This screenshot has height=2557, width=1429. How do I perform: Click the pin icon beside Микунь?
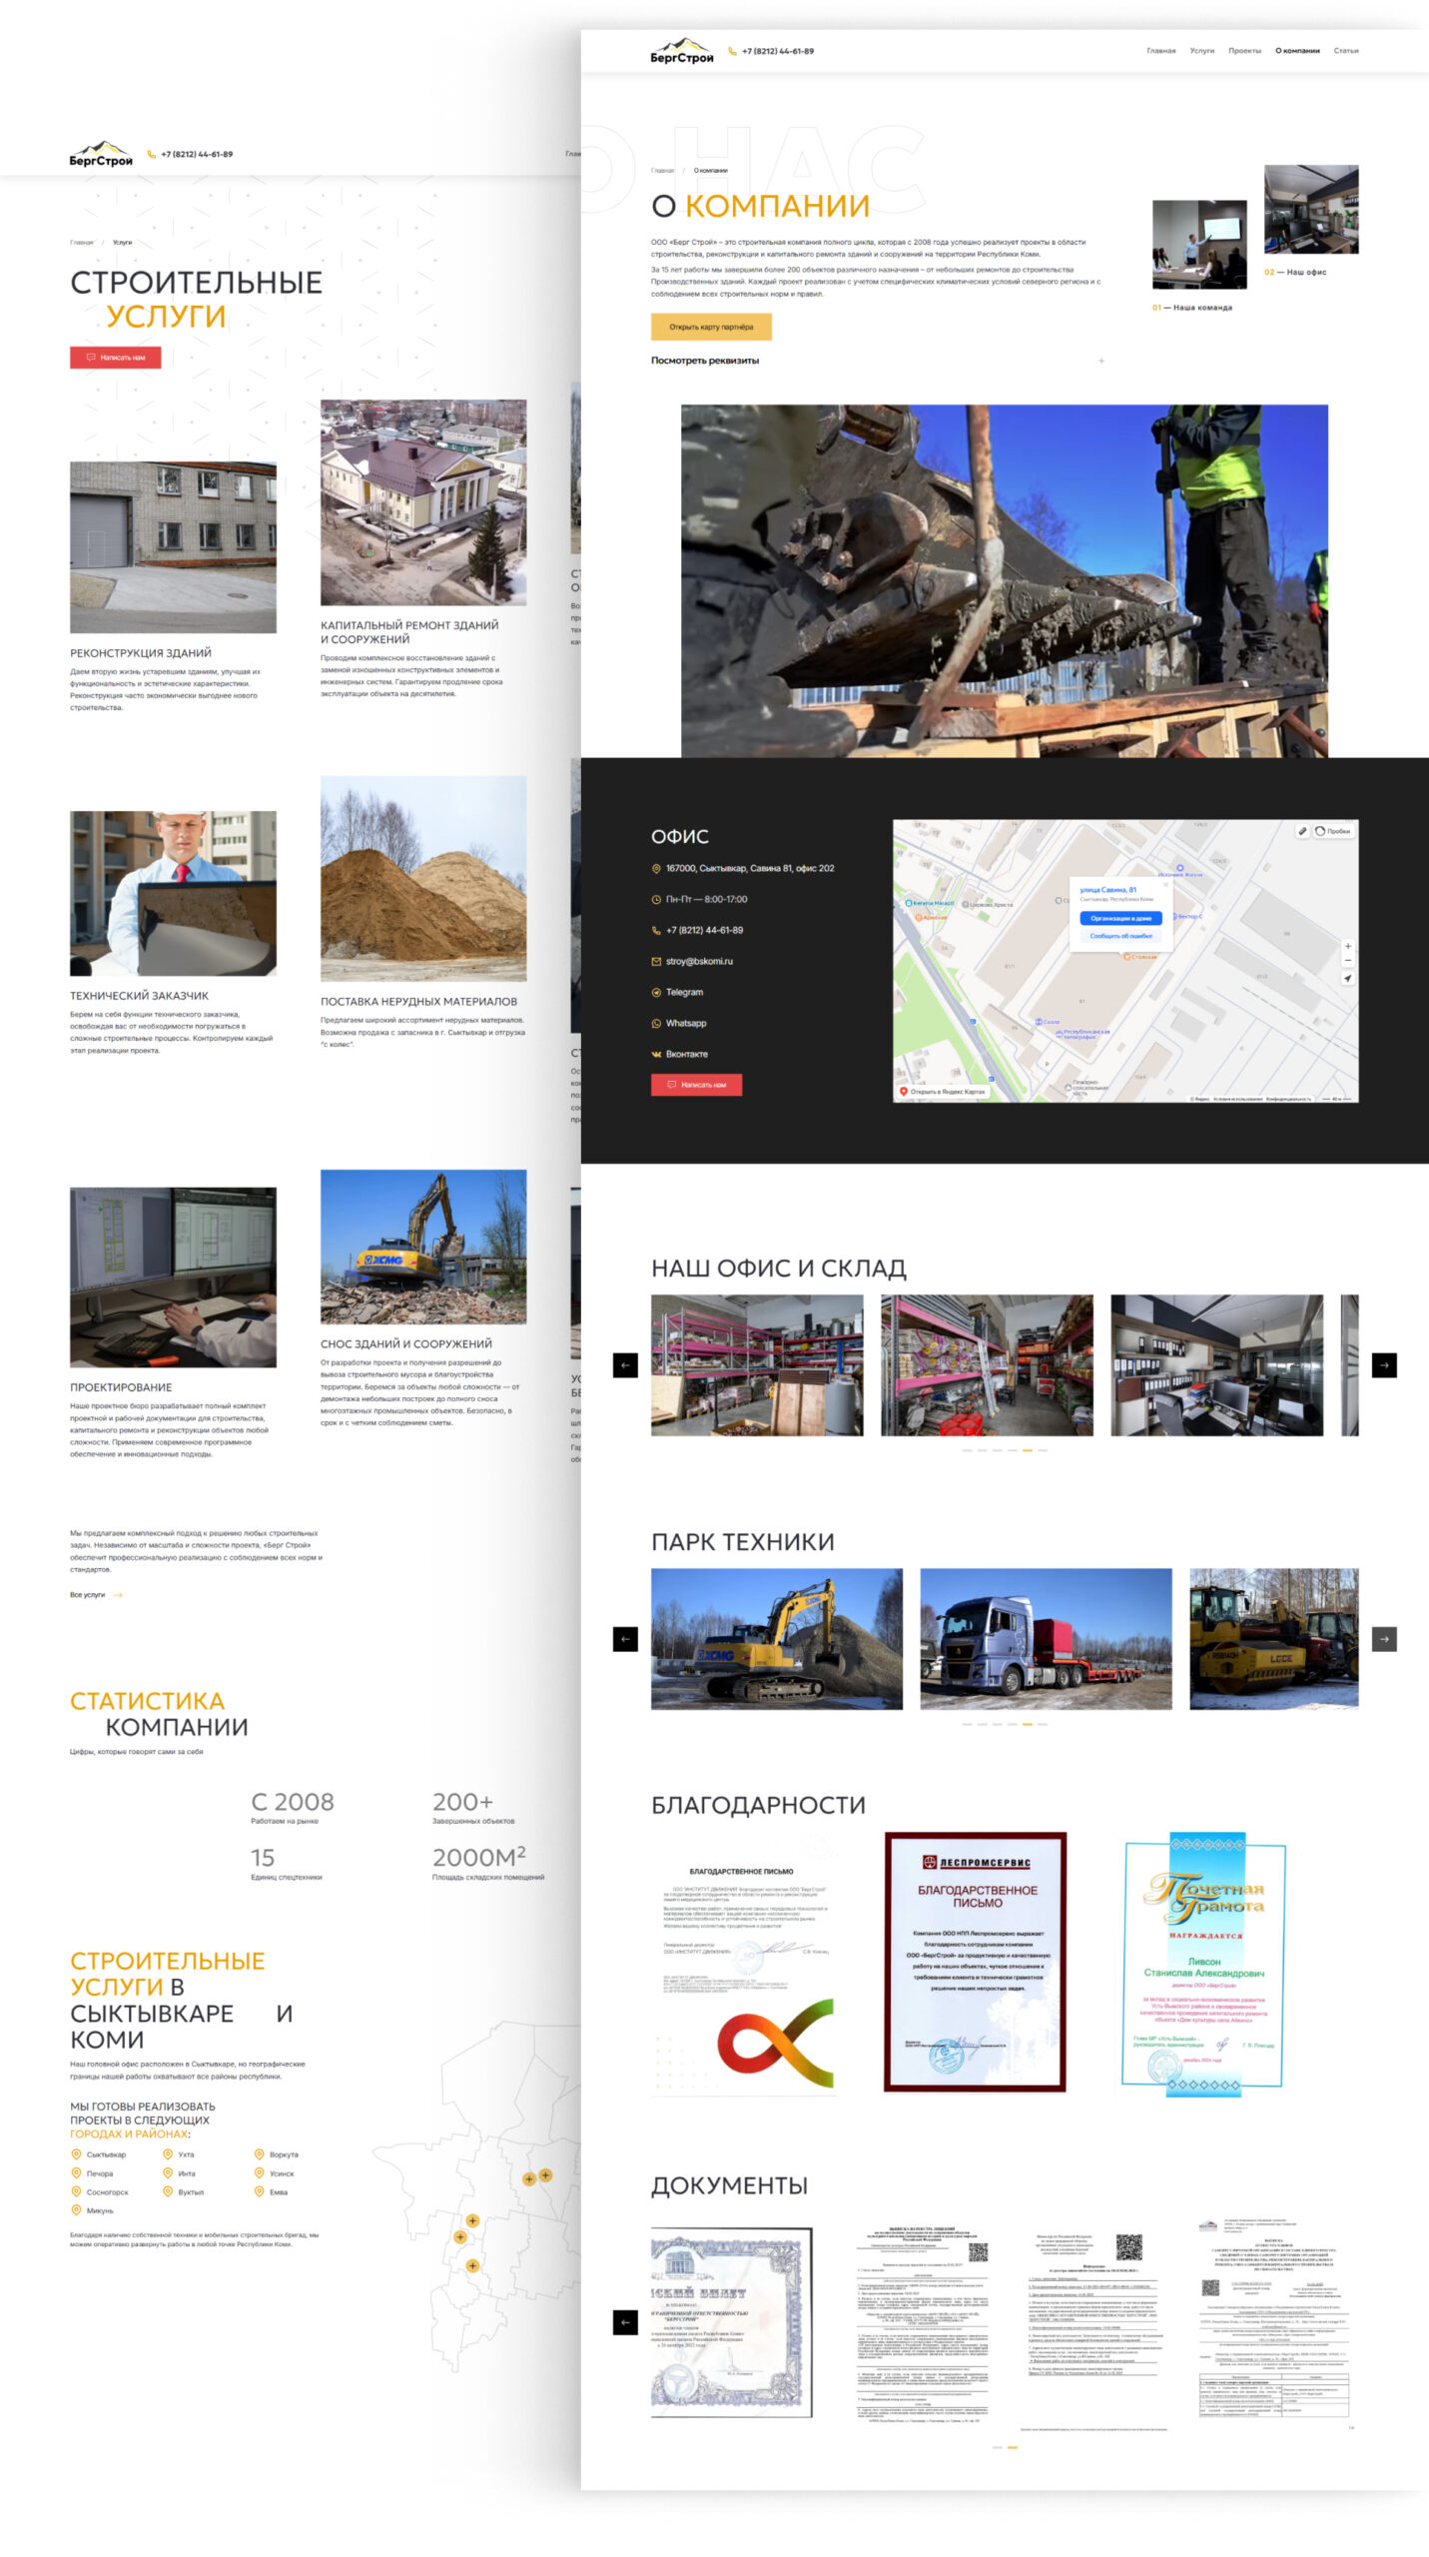point(76,2210)
